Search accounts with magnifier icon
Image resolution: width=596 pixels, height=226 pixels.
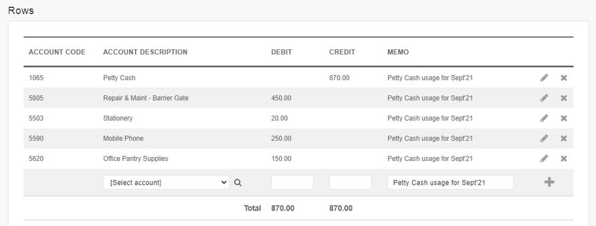[237, 182]
